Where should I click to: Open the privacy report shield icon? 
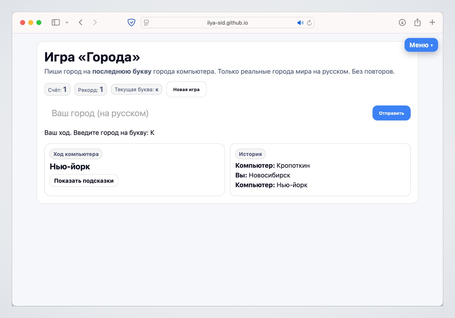pyautogui.click(x=131, y=22)
